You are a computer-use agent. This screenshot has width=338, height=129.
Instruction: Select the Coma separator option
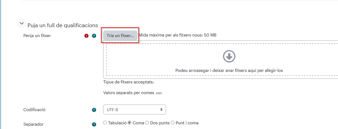[129, 123]
